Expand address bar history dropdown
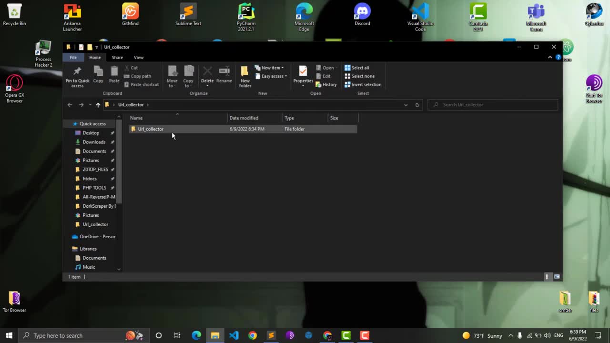This screenshot has width=610, height=343. (x=406, y=105)
